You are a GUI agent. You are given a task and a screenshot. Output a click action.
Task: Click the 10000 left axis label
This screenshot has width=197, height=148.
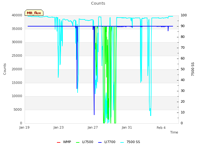point(17,96)
